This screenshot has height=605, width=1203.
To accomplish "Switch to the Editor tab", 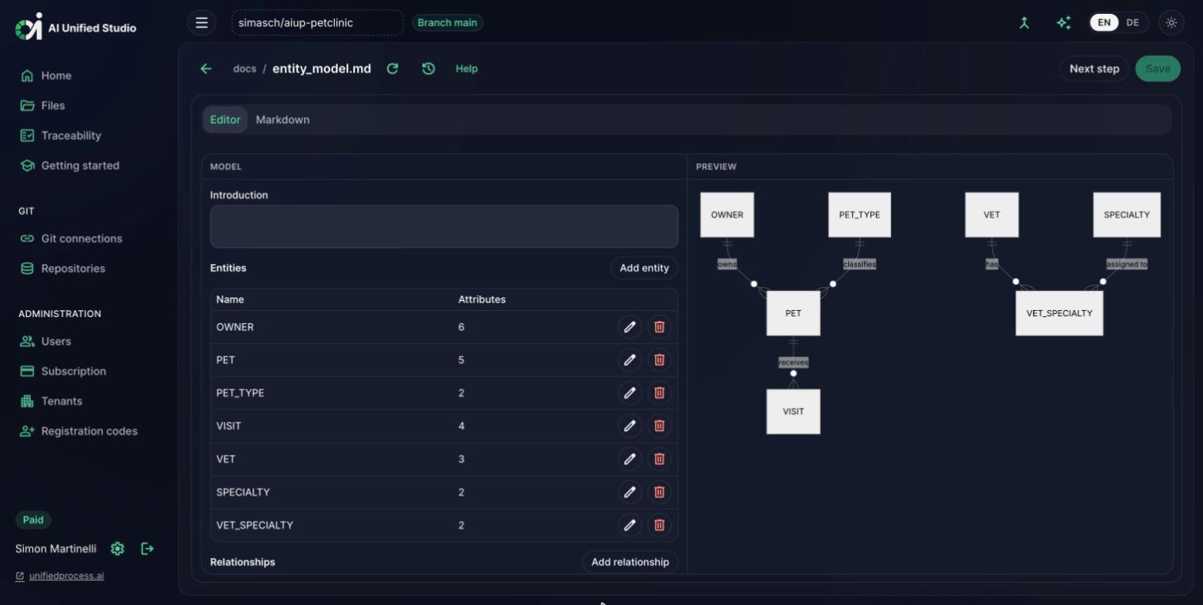I will tap(226, 119).
